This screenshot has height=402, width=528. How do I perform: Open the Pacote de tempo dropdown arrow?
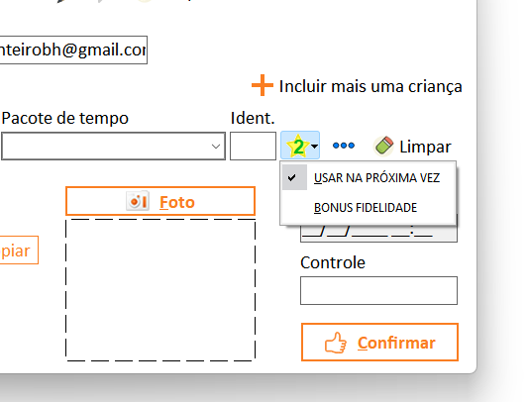[x=216, y=147]
